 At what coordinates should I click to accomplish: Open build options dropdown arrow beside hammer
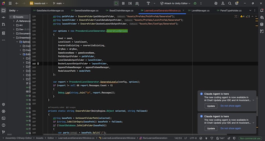(x=154, y=4)
